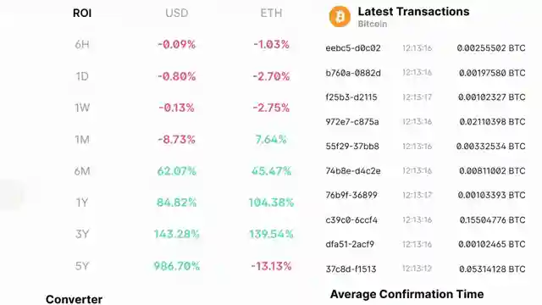The width and height of the screenshot is (542, 305).
Task: Open transaction 972e7-c875a
Action: 352,122
